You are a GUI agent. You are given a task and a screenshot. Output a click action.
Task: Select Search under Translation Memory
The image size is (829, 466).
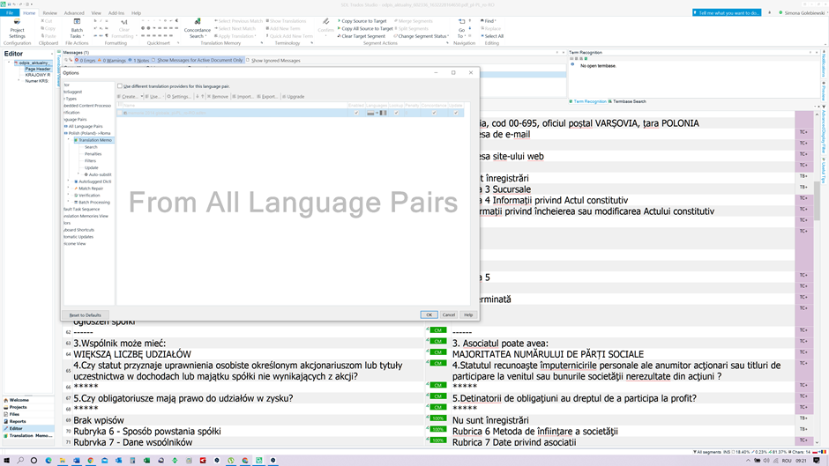pyautogui.click(x=91, y=147)
